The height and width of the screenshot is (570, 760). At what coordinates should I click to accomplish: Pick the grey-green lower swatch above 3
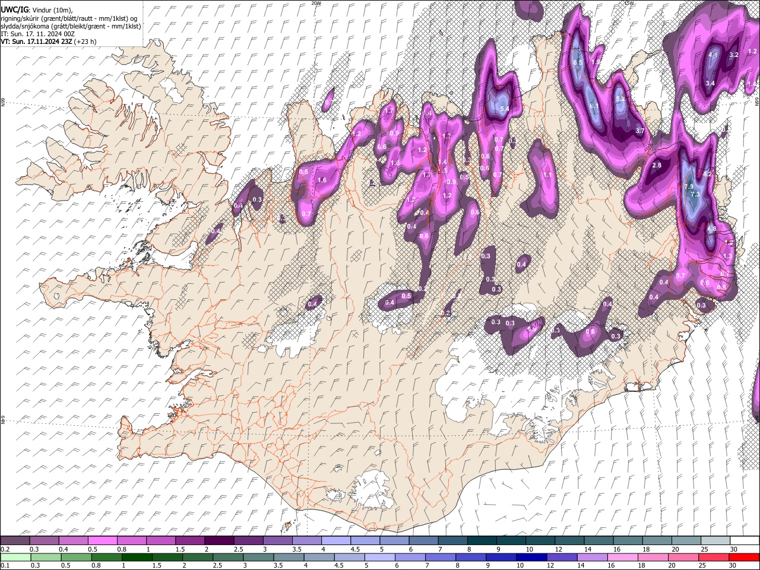(x=258, y=557)
